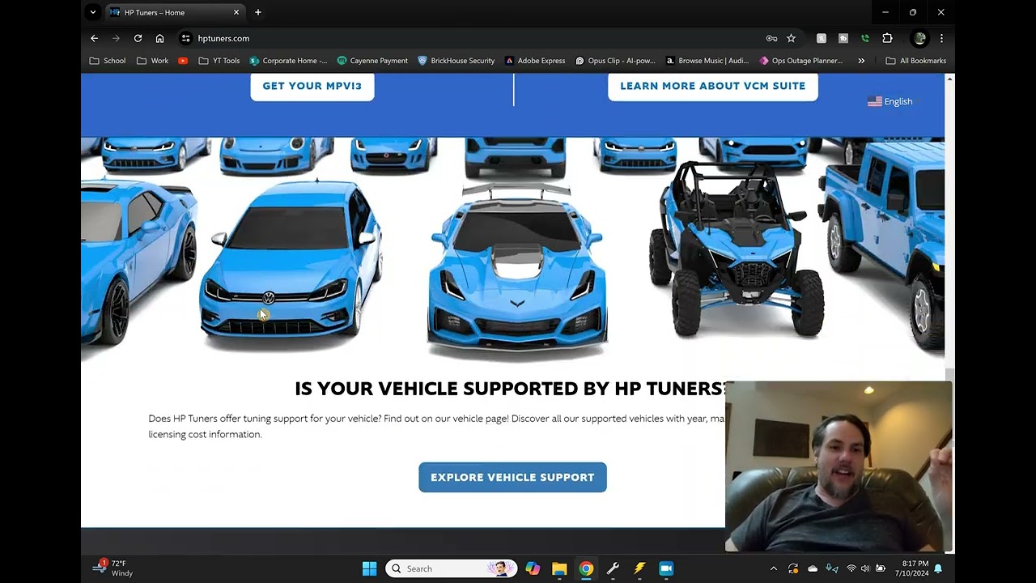Open the lightning bolt taskbar app
The height and width of the screenshot is (583, 1036).
click(639, 568)
